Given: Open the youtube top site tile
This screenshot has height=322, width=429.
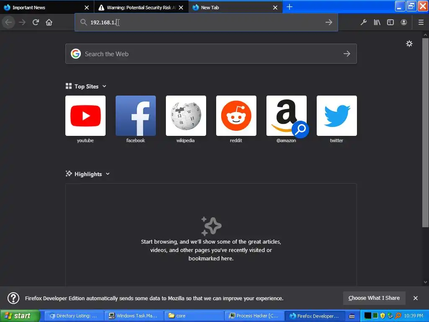Looking at the screenshot, I should click(85, 116).
